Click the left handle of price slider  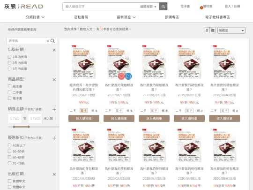[x=14, y=127]
